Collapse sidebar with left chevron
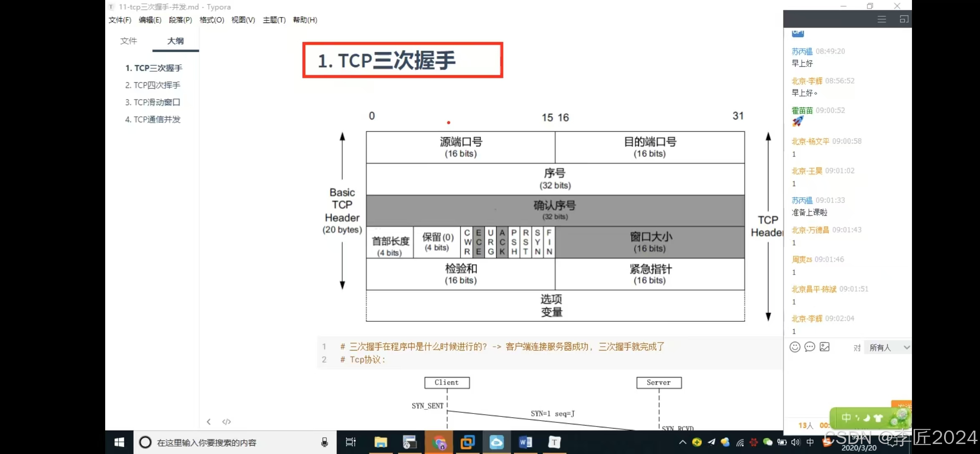Image resolution: width=980 pixels, height=454 pixels. pos(209,421)
